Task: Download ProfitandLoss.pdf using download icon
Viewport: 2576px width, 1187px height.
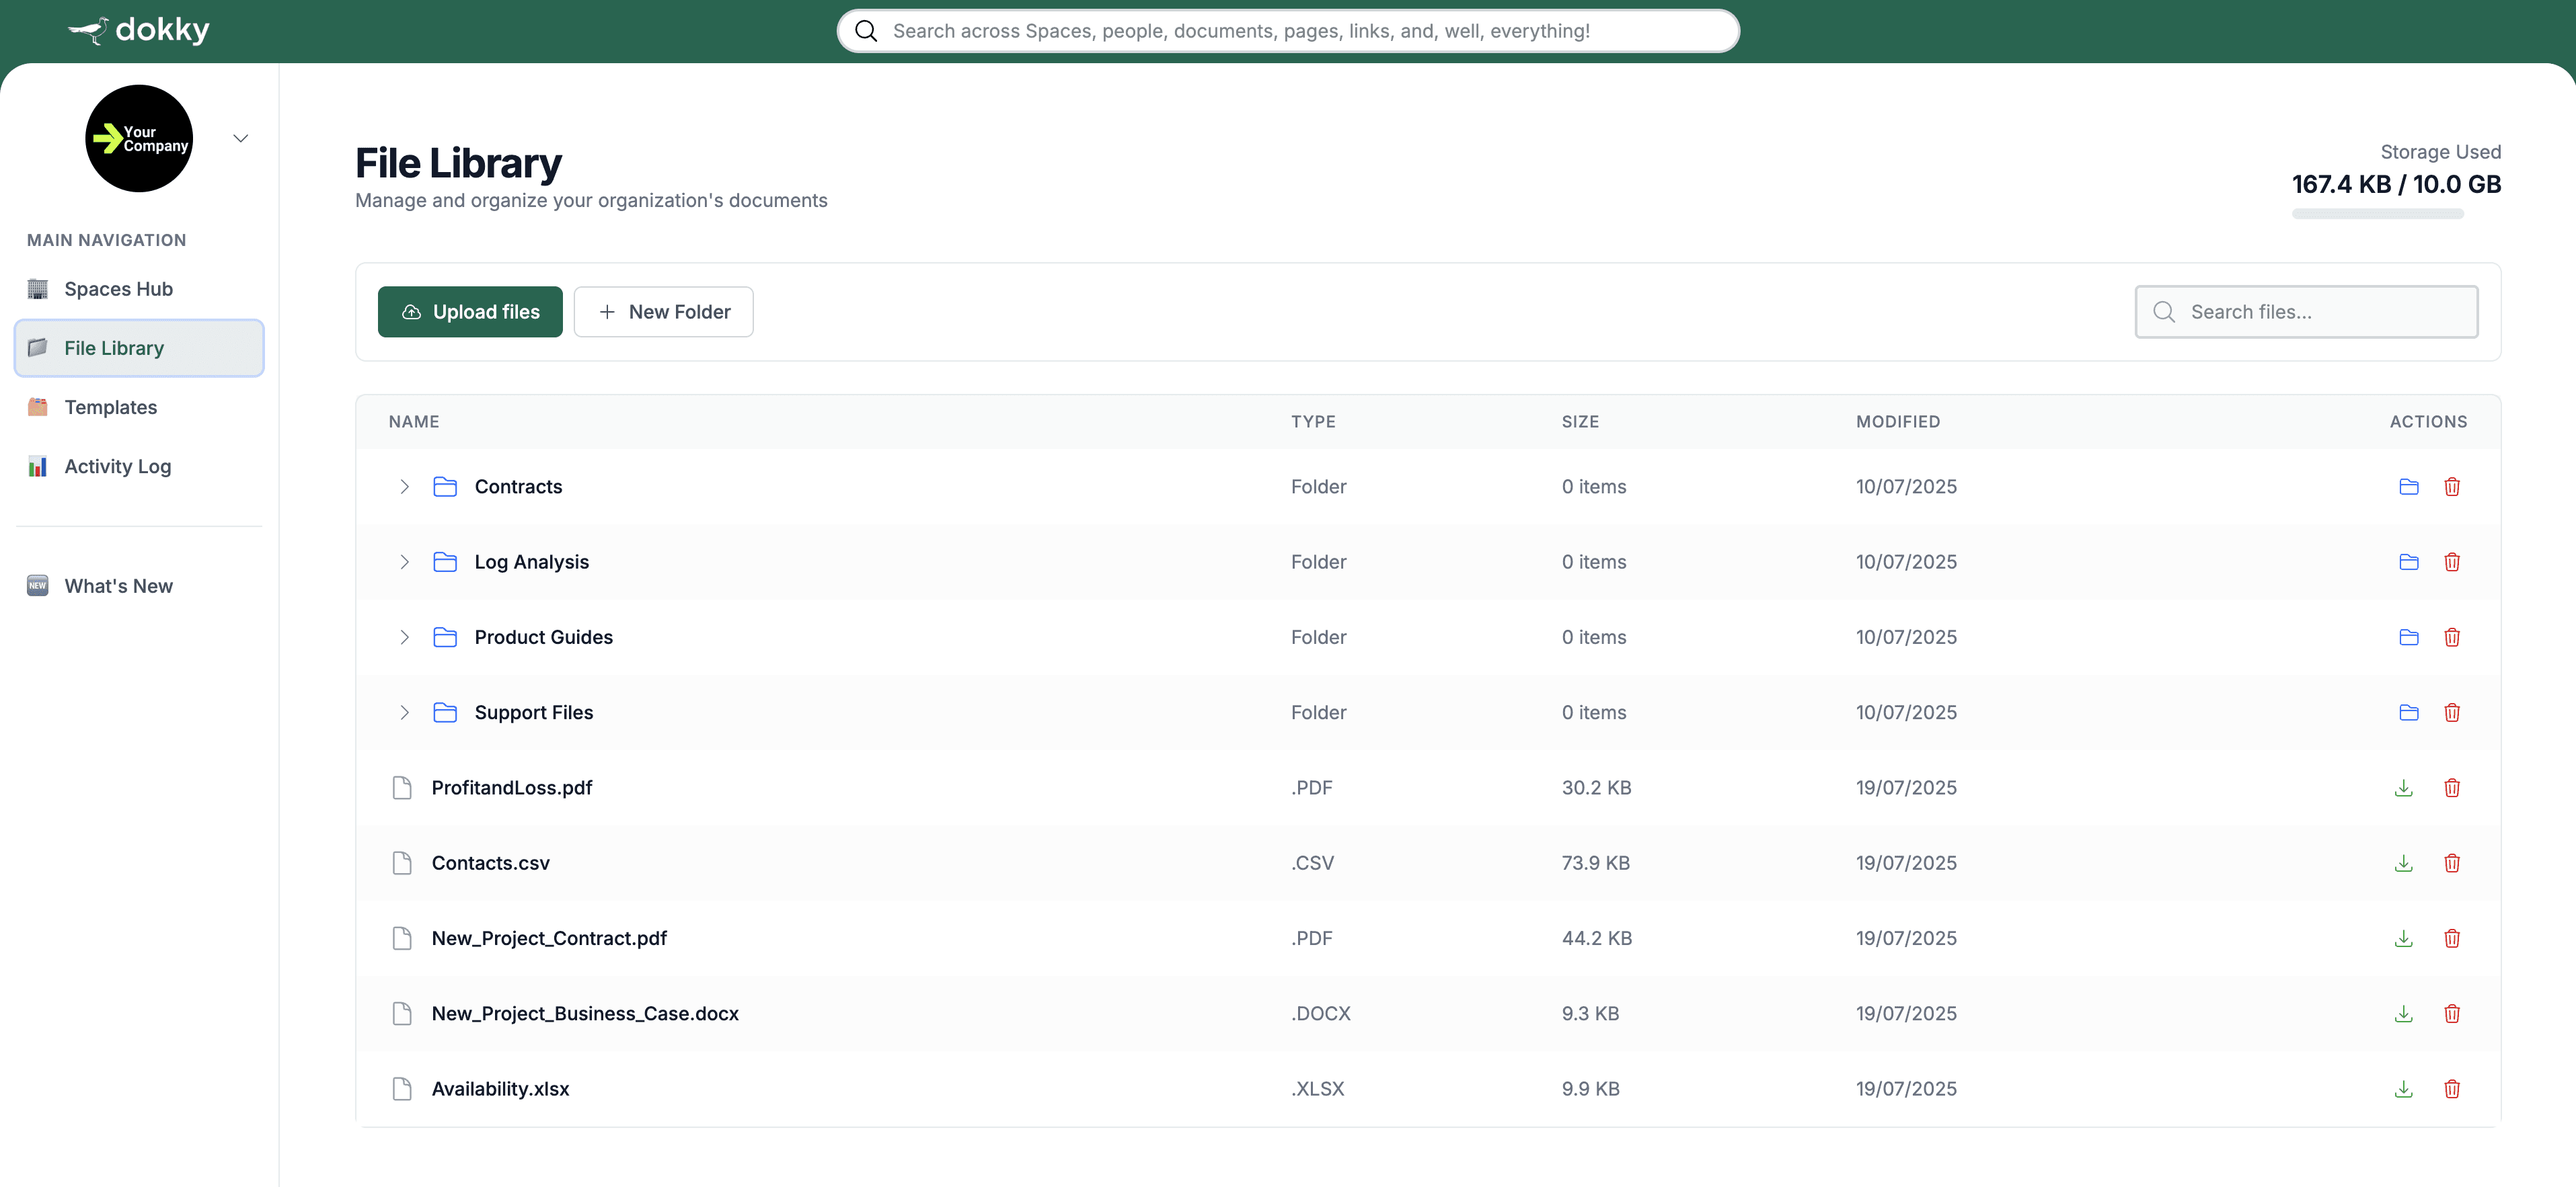Action: coord(2403,787)
